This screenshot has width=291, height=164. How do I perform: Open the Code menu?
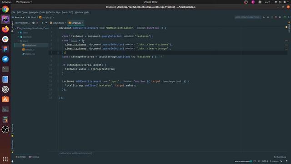[x=42, y=12]
